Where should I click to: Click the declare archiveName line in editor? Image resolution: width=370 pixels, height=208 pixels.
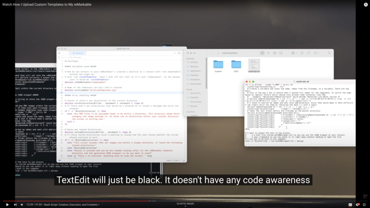coord(91,90)
